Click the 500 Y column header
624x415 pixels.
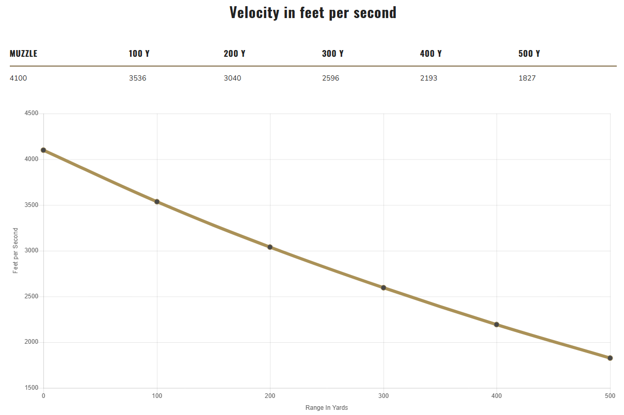tap(529, 54)
